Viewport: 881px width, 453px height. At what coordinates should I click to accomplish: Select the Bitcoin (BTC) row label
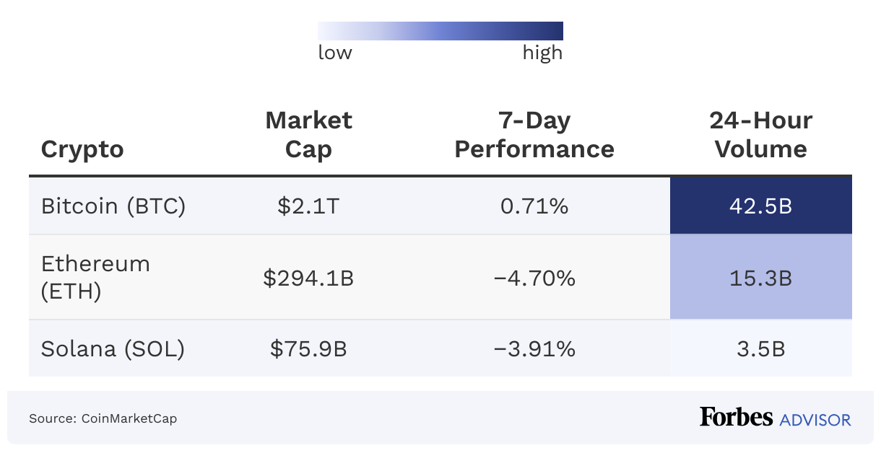point(113,206)
